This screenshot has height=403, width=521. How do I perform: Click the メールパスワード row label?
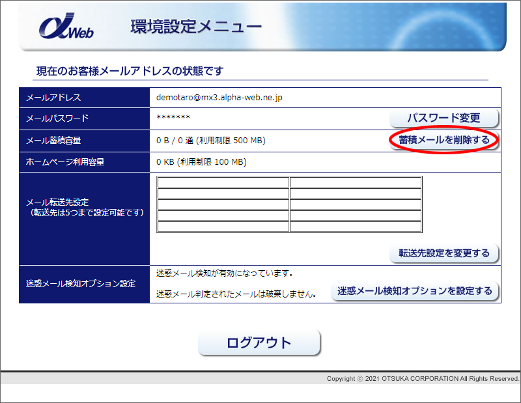pos(57,118)
